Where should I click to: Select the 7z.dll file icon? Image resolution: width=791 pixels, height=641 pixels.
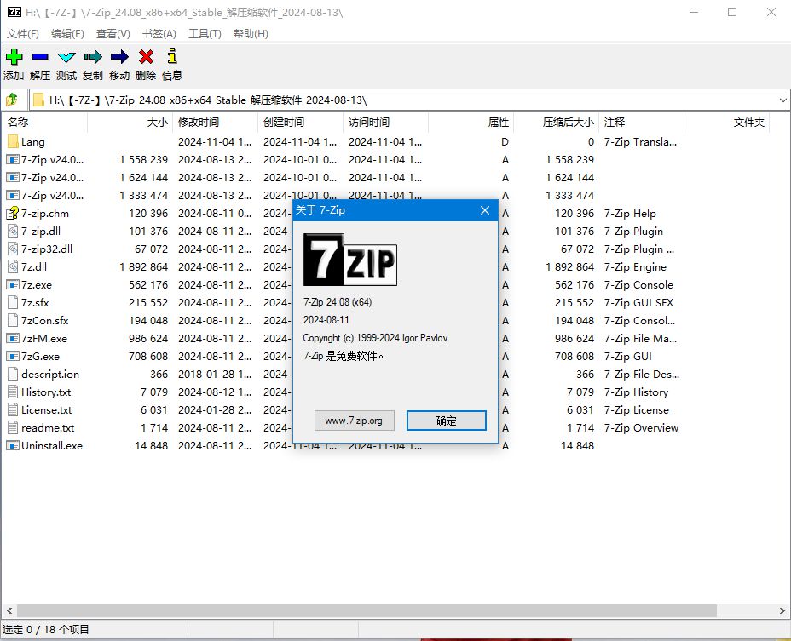click(x=13, y=267)
